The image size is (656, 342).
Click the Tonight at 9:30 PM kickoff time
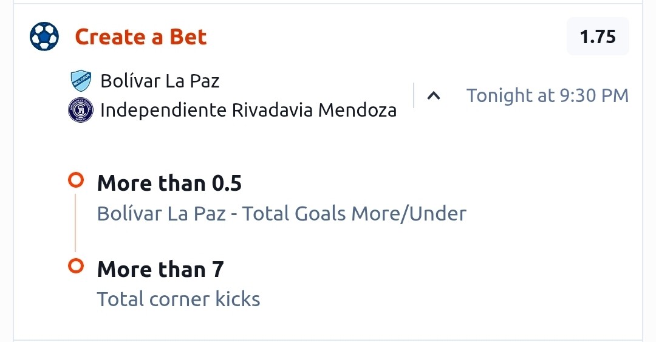coord(547,95)
